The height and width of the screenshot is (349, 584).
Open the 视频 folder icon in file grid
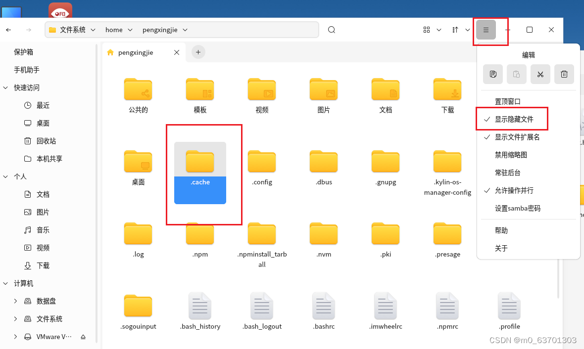tap(262, 89)
